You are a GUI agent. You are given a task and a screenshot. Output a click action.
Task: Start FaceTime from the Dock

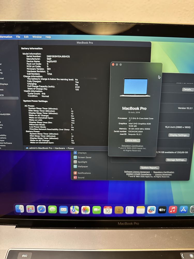97,210
